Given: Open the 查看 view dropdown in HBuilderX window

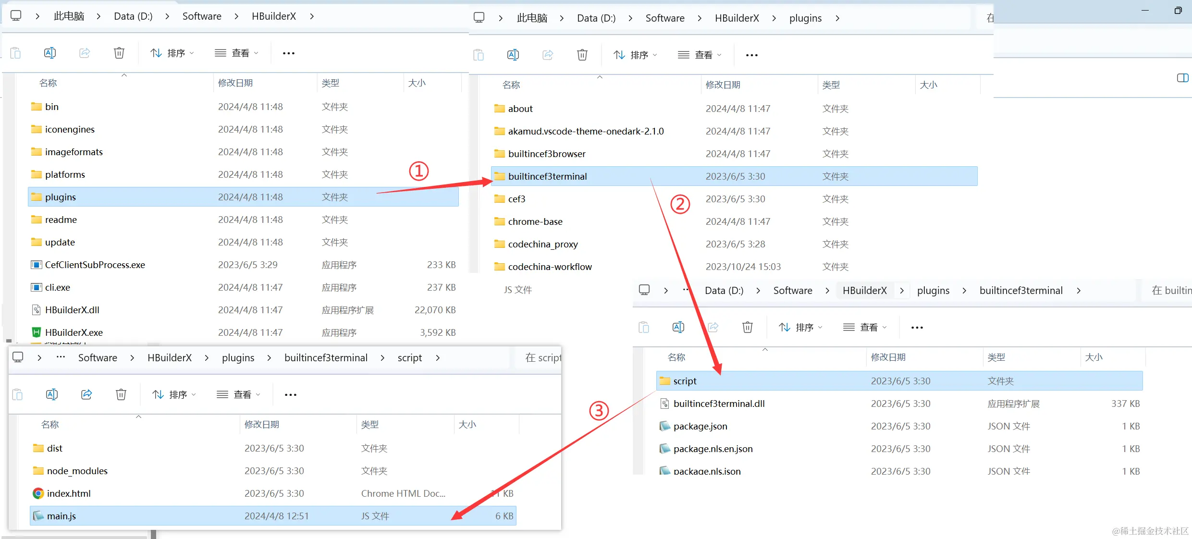Looking at the screenshot, I should click(237, 53).
